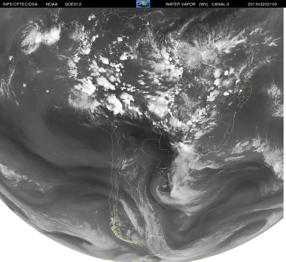Click the INPE/CPTEC/DSA header text
Image resolution: width=286 pixels, height=262 pixels.
[20, 4]
